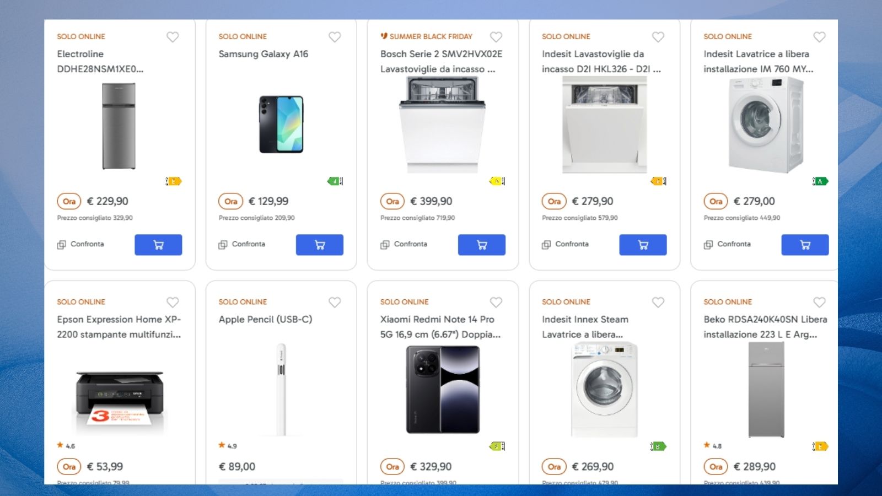
Task: Enable Confronta for Bosch Serie 2 dishwasher
Action: point(404,244)
